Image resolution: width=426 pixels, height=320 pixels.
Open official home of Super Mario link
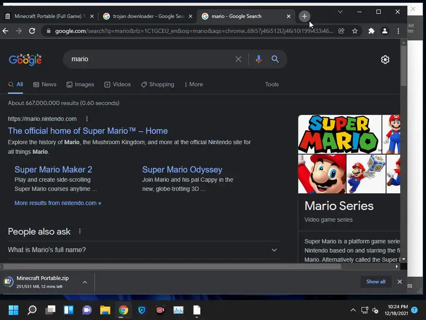coord(88,131)
